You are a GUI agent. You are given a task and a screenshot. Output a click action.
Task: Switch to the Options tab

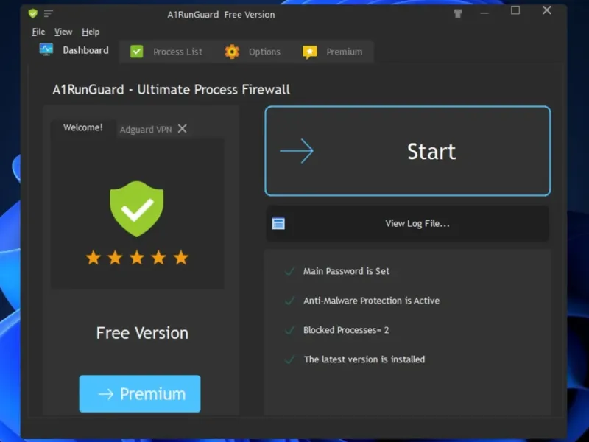(253, 52)
